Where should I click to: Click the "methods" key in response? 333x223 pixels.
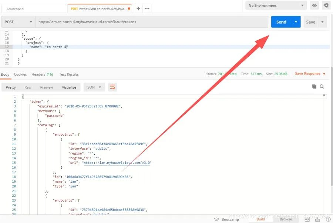[x=46, y=111]
